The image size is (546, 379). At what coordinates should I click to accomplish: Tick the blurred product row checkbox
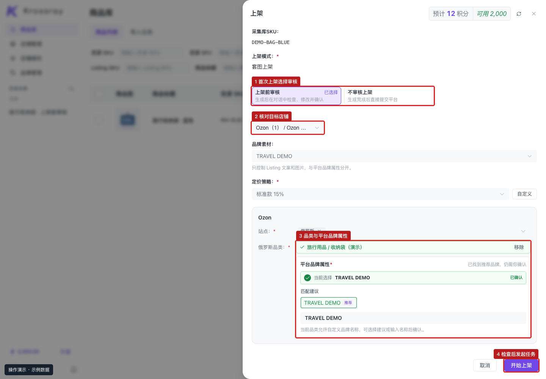(99, 120)
